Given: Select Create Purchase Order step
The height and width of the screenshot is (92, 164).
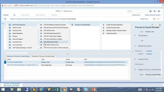Looking at the screenshot, I should (113, 28).
